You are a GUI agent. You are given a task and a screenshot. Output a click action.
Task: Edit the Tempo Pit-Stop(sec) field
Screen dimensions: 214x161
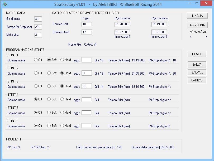click(x=38, y=27)
